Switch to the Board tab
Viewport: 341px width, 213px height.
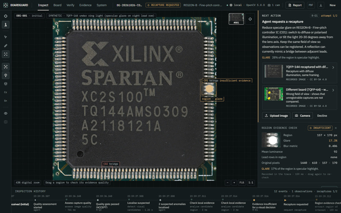(58, 5)
